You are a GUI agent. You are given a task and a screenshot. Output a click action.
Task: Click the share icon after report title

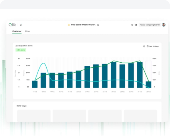pyautogui.click(x=98, y=25)
